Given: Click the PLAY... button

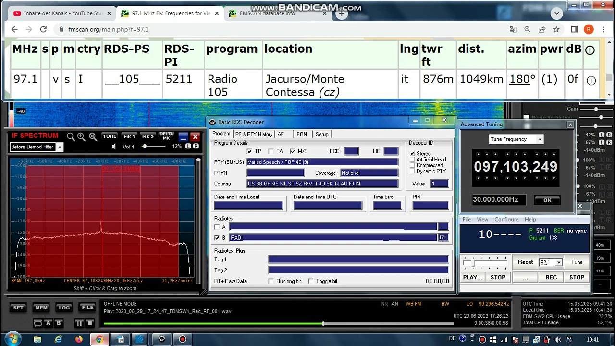Looking at the screenshot, I should tap(472, 277).
